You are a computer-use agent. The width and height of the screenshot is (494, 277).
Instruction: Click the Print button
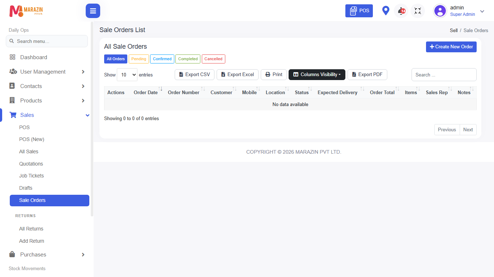tap(274, 75)
